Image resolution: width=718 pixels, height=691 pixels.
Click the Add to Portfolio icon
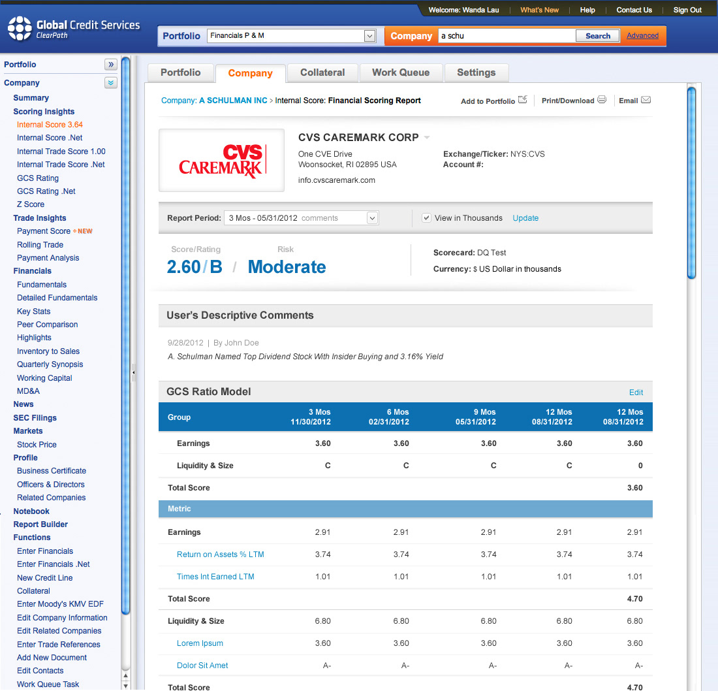[522, 100]
